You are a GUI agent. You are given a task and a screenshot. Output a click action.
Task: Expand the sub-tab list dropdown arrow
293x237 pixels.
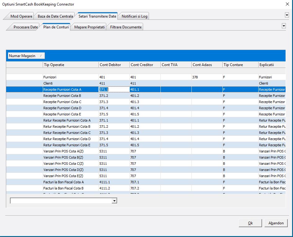pyautogui.click(x=284, y=26)
